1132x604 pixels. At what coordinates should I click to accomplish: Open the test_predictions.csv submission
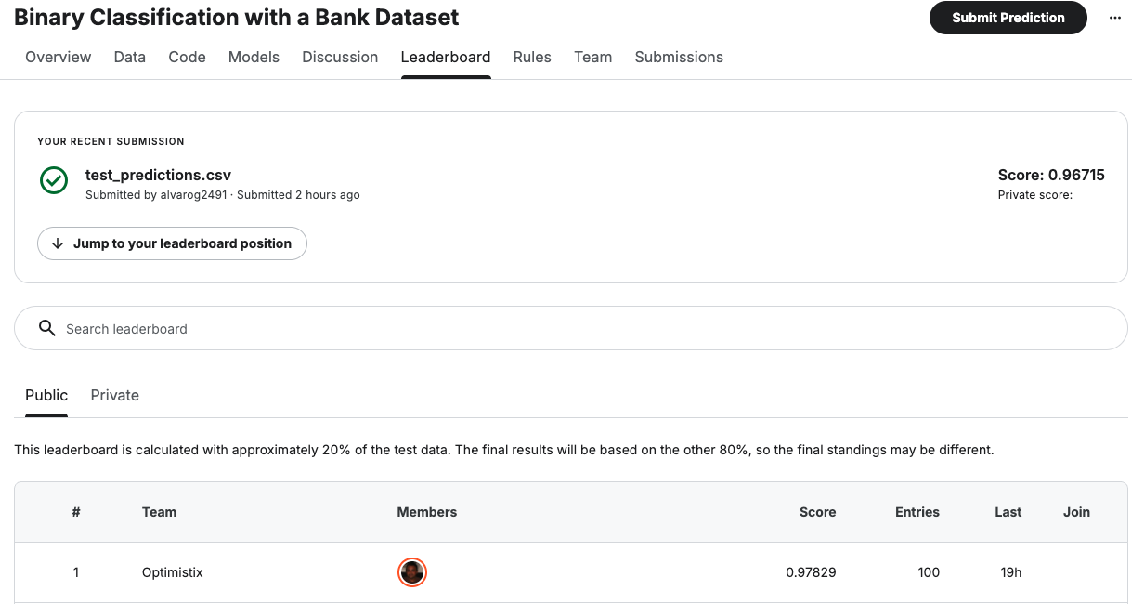click(x=158, y=175)
